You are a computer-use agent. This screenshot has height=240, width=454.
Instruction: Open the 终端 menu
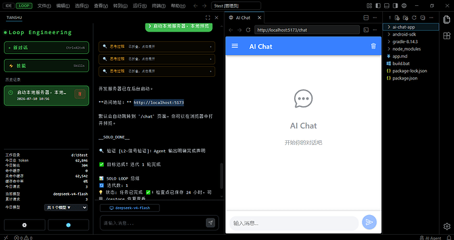pos(159,6)
